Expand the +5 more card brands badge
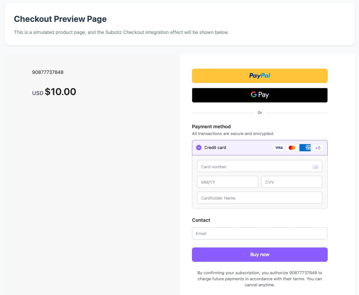The width and height of the screenshot is (359, 295). tap(318, 148)
